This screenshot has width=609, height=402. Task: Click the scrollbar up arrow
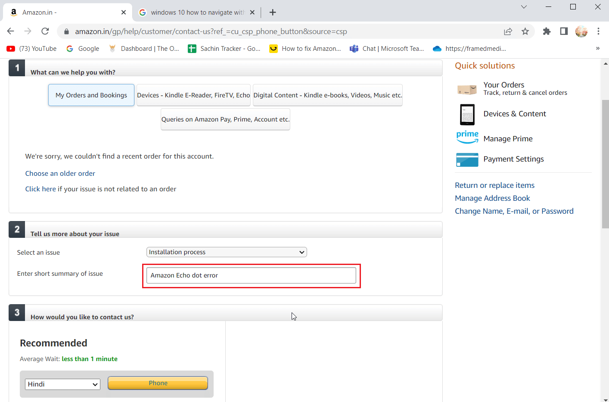point(605,63)
